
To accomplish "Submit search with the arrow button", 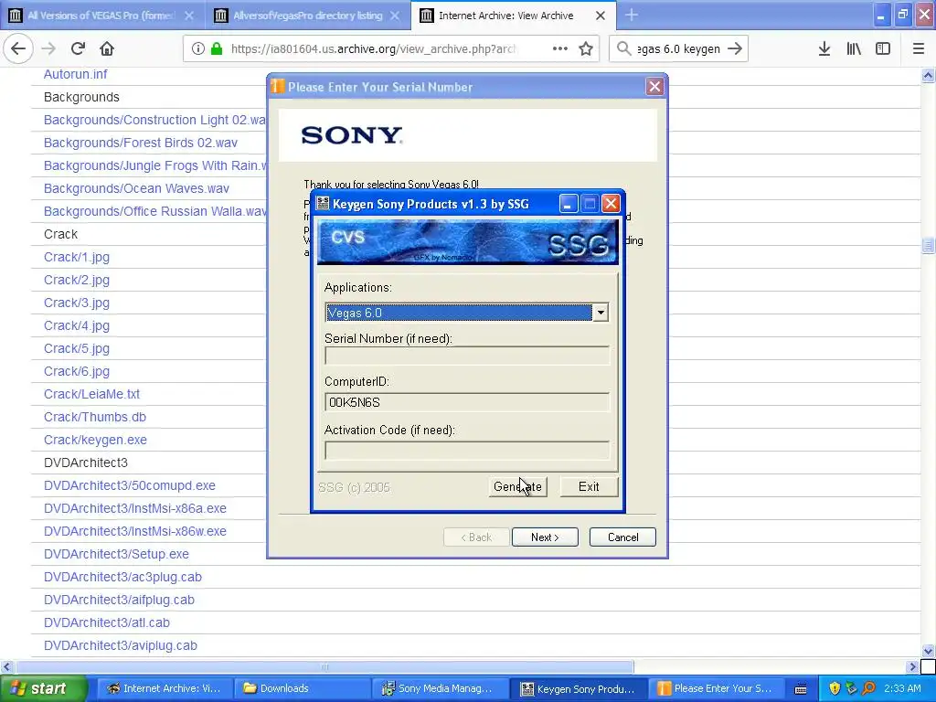I will coord(735,48).
